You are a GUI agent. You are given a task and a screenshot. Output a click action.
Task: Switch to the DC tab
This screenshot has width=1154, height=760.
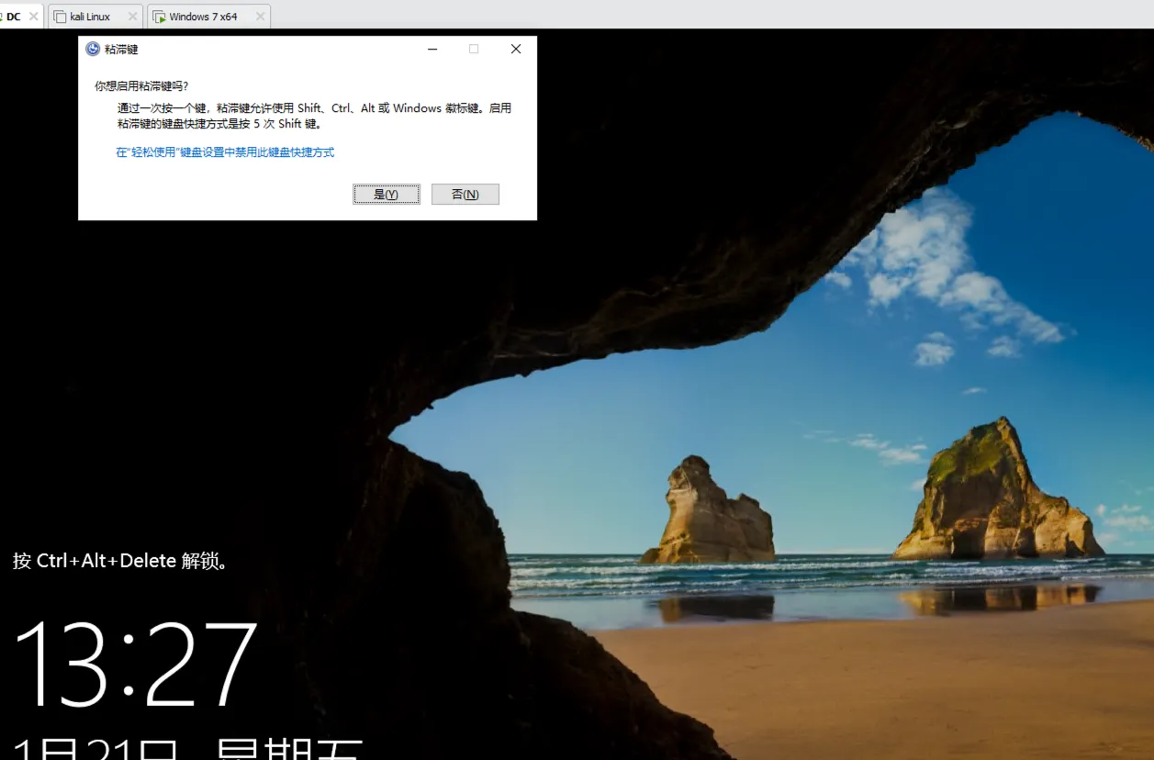[14, 17]
